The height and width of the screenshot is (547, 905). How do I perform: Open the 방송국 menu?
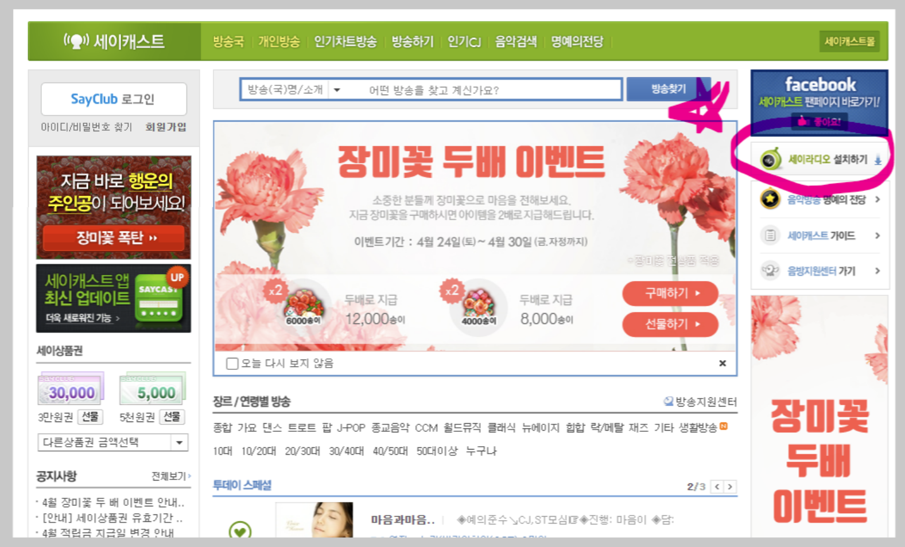point(228,41)
